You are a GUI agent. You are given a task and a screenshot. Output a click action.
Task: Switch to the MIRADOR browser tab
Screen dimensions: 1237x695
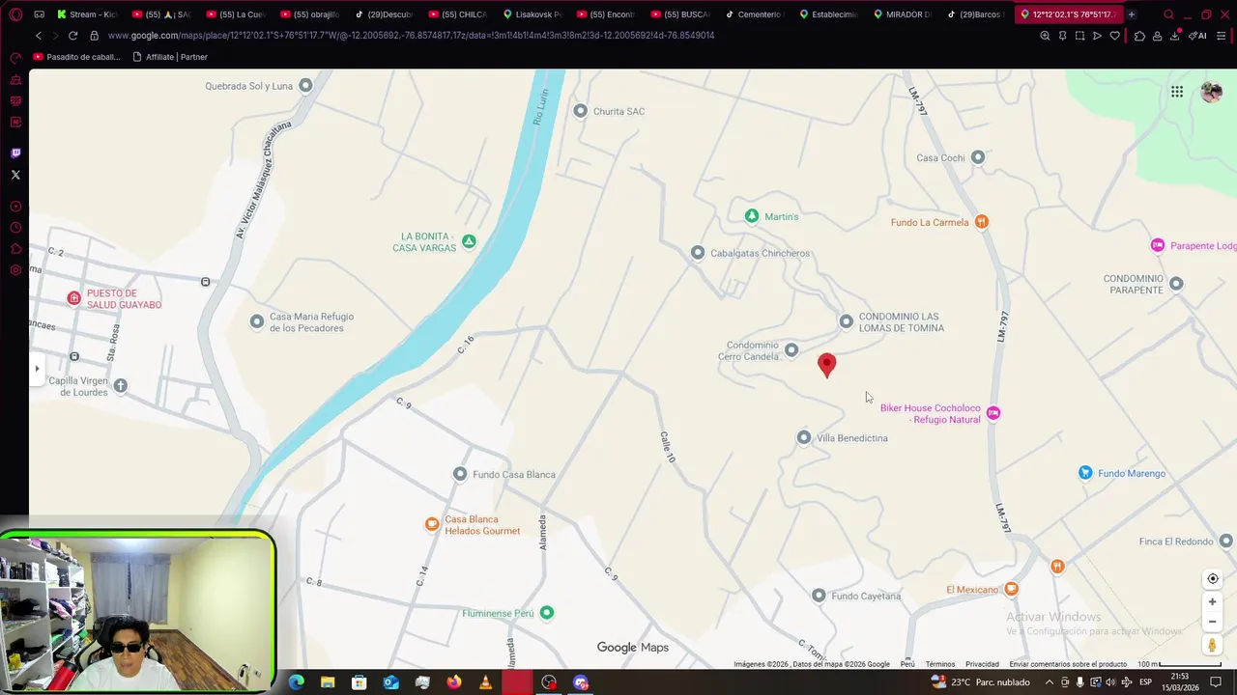[x=903, y=14]
